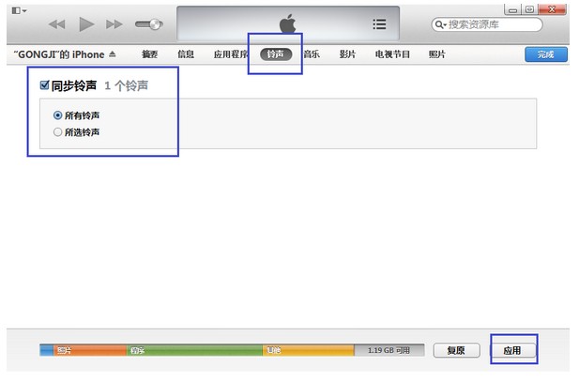Skip back to the previous track
Image resolution: width=579 pixels, height=382 pixels.
57,24
